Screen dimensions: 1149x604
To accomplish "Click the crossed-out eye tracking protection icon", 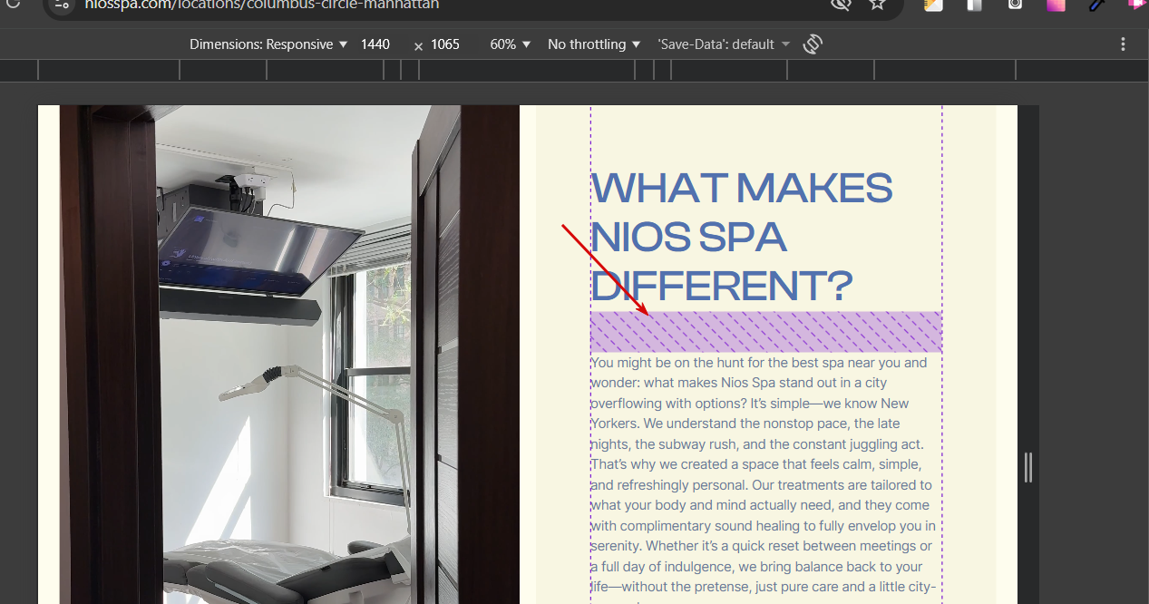I will click(x=841, y=5).
